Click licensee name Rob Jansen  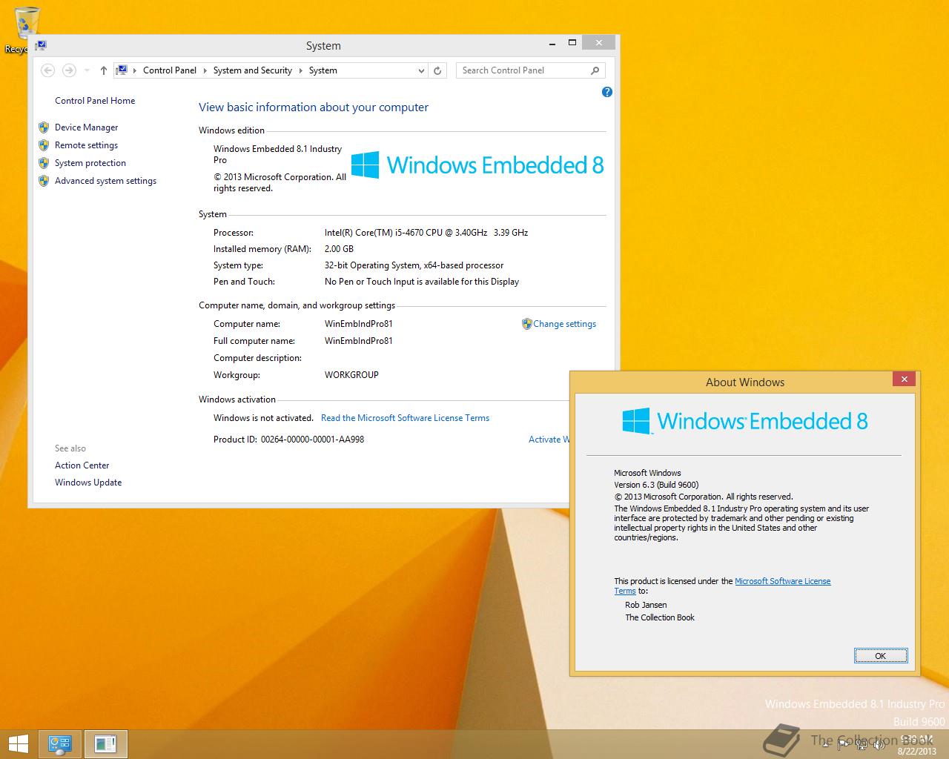click(646, 605)
